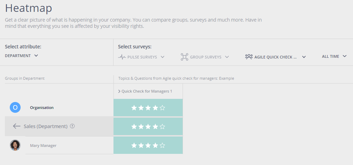353x165 pixels.
Task: Click the Organisation row star rating cell
Action: point(148,108)
